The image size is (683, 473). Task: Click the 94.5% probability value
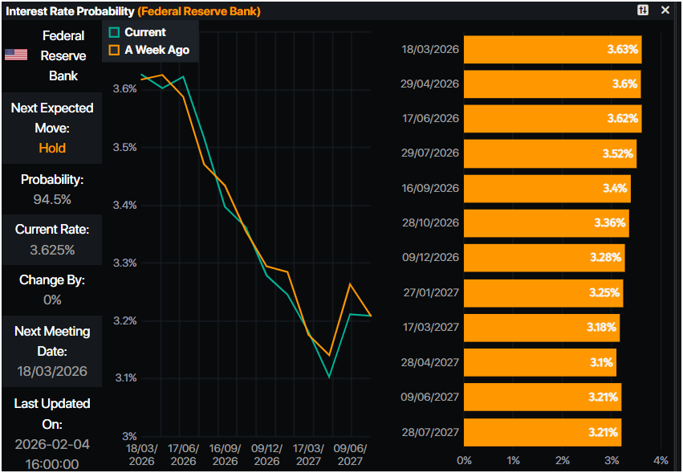coord(52,199)
